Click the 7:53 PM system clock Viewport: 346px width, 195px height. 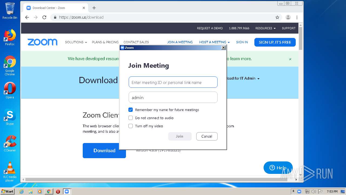click(332, 191)
